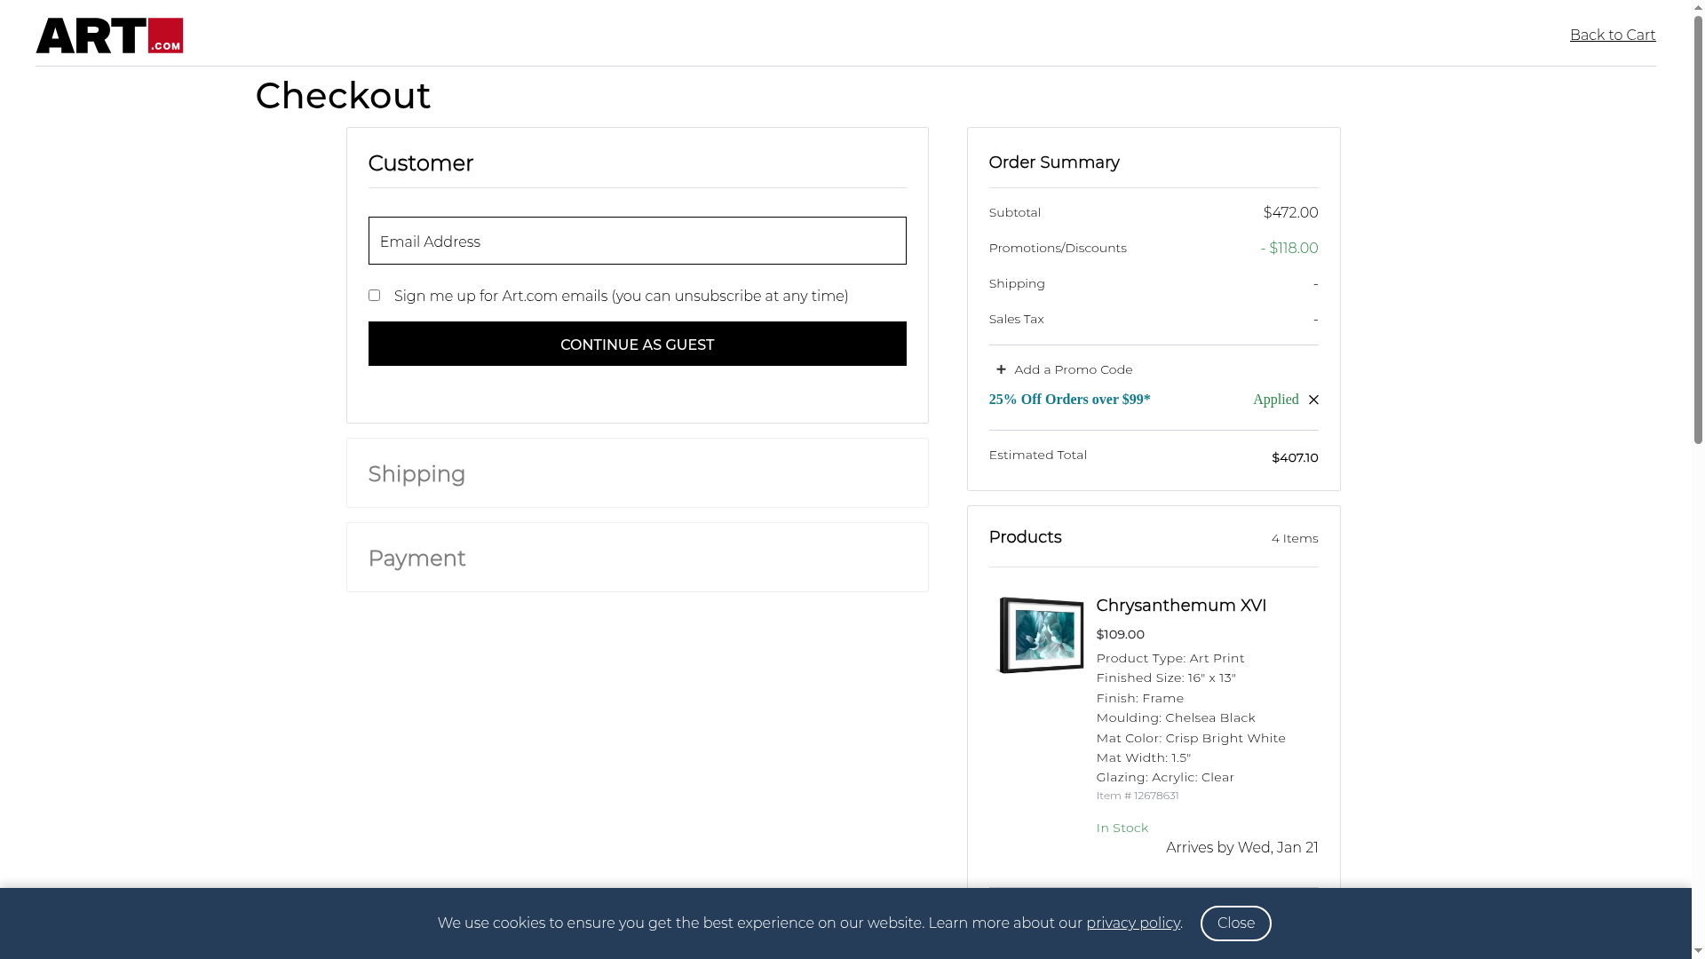Click the Art.com logo
Image resolution: width=1705 pixels, height=959 pixels.
(x=109, y=36)
